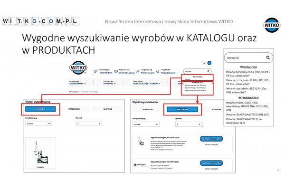Click the second product title Wyparki rotacyjne Hei-VAP Value
The height and width of the screenshot is (190, 285).
point(164,162)
